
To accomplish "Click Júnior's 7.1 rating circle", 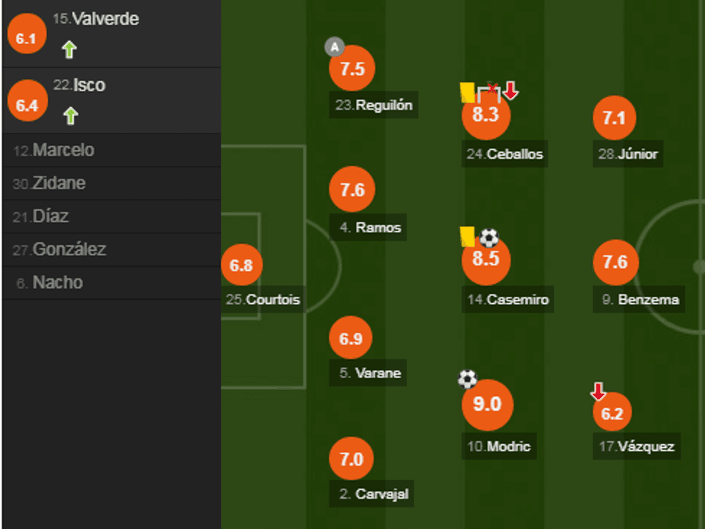I will (x=614, y=118).
